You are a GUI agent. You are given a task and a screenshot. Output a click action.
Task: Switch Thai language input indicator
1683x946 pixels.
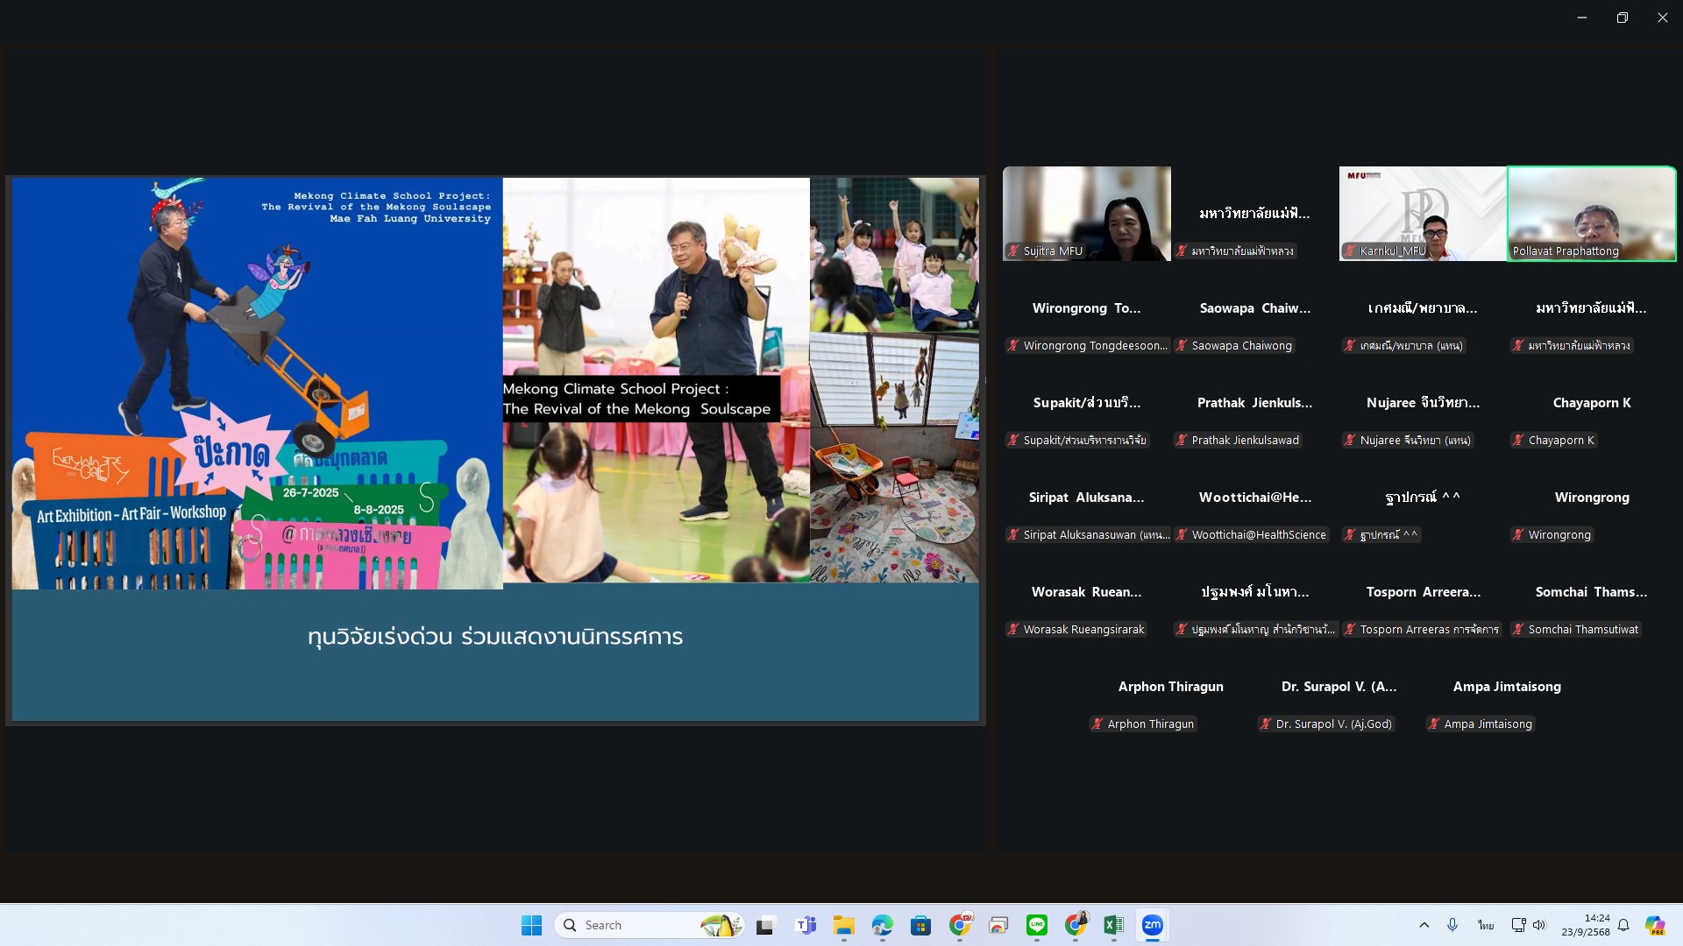coord(1486,925)
